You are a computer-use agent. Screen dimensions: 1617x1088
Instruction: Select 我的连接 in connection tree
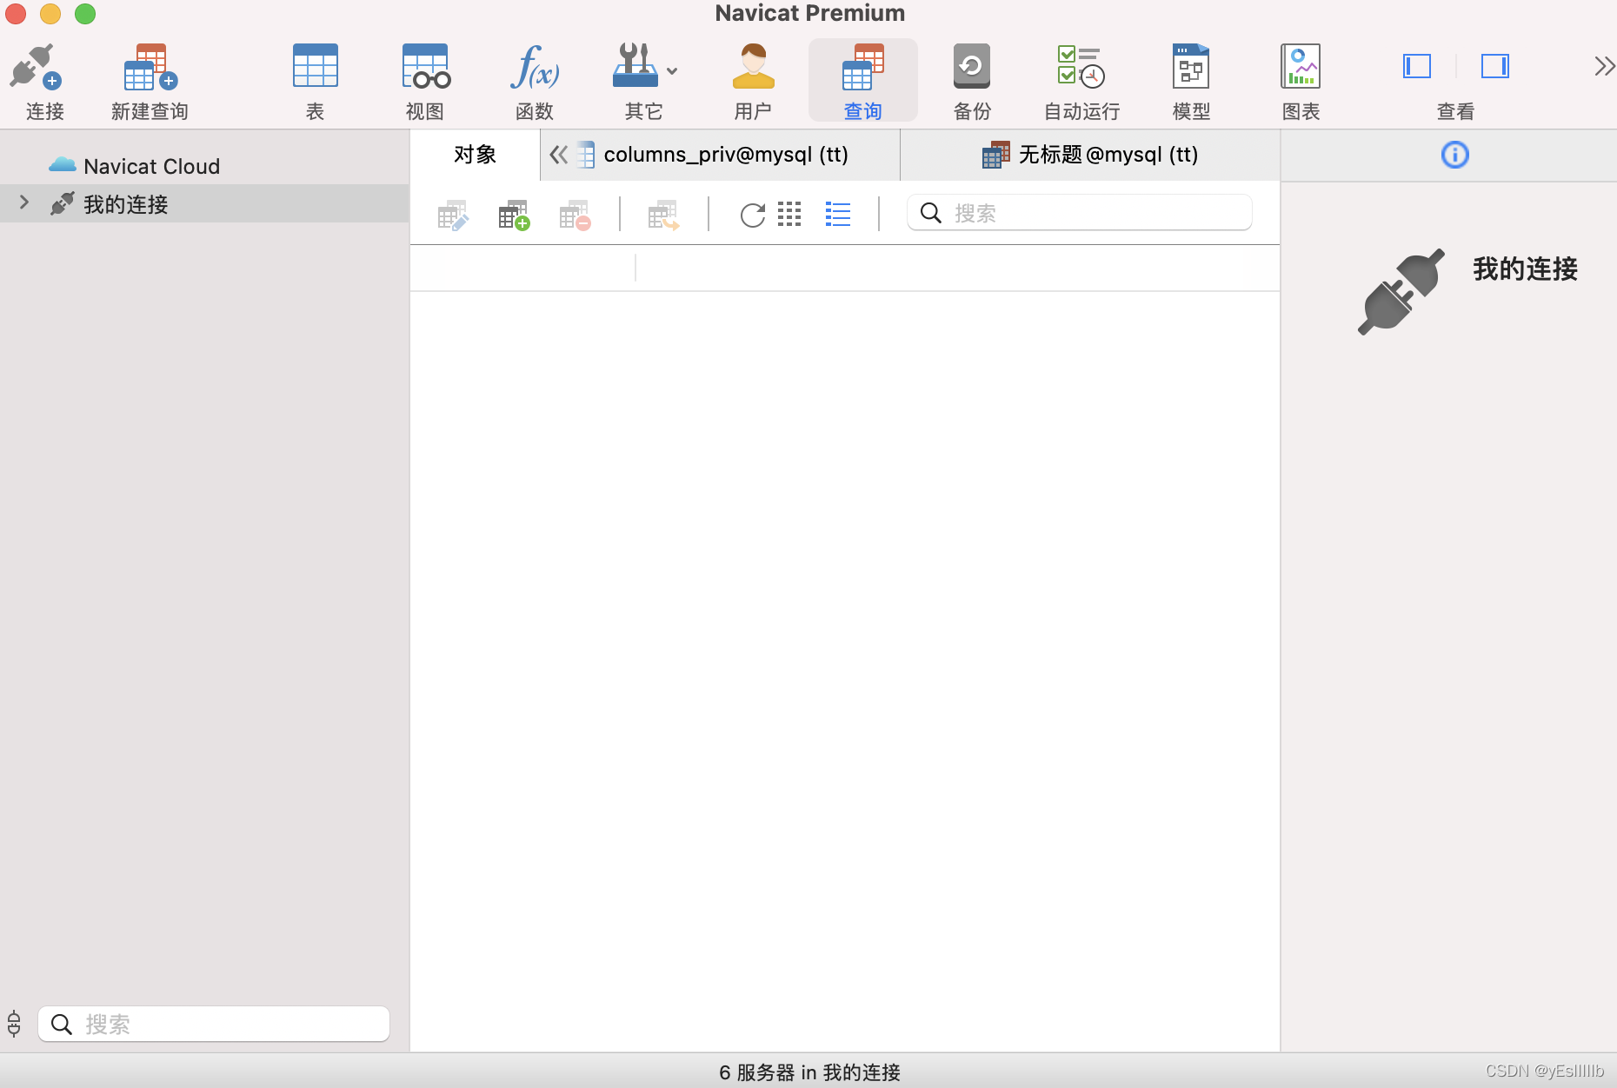click(x=204, y=203)
